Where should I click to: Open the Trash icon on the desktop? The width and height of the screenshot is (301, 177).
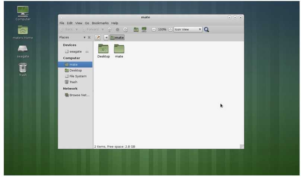tap(23, 70)
